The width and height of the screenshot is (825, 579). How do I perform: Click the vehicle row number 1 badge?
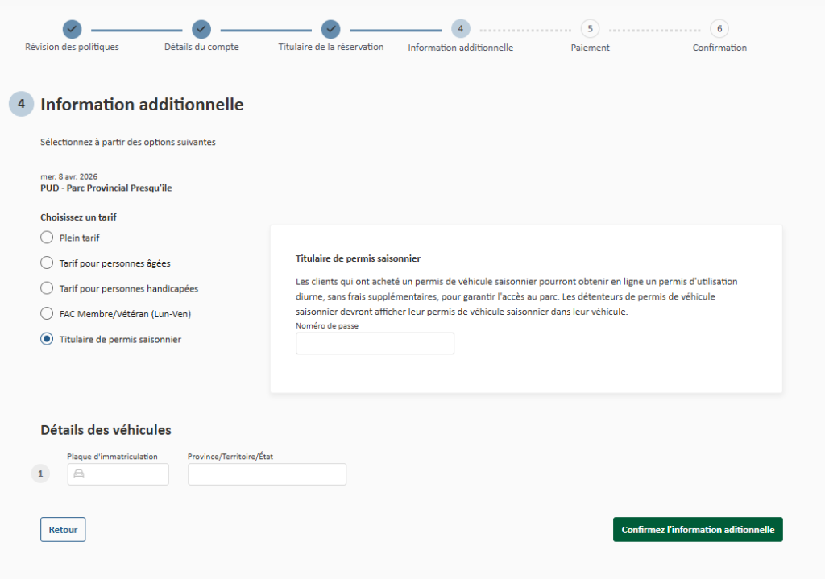pos(40,474)
